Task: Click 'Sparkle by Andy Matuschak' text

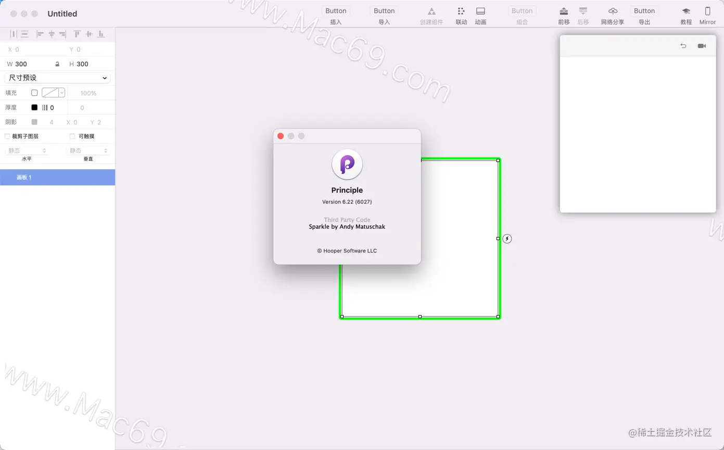Action: (347, 227)
